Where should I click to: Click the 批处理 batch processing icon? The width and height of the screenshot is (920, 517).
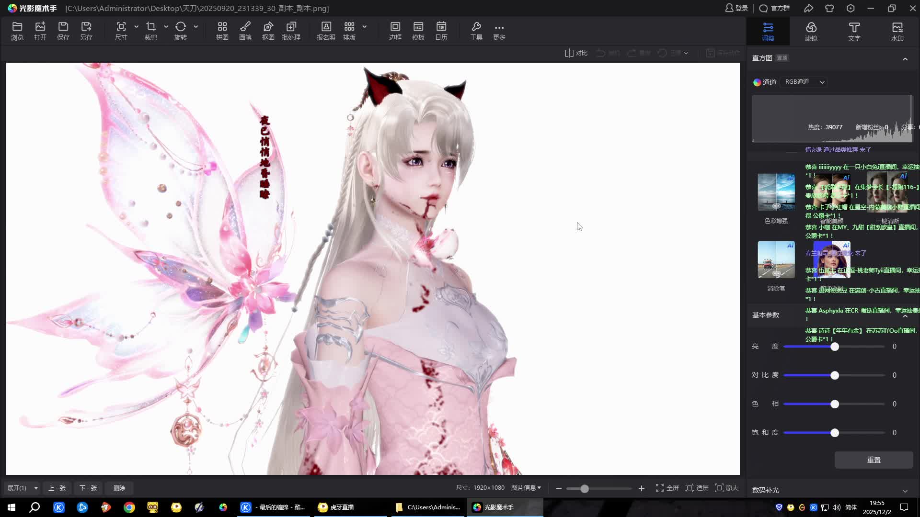tap(291, 31)
